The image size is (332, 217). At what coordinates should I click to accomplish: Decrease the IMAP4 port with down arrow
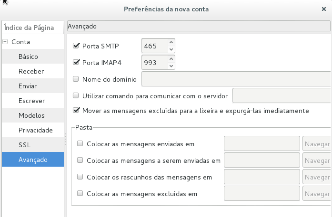[x=171, y=66]
